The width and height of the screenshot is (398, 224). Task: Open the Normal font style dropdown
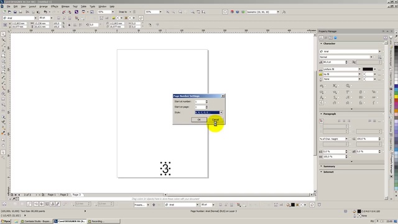point(371,57)
